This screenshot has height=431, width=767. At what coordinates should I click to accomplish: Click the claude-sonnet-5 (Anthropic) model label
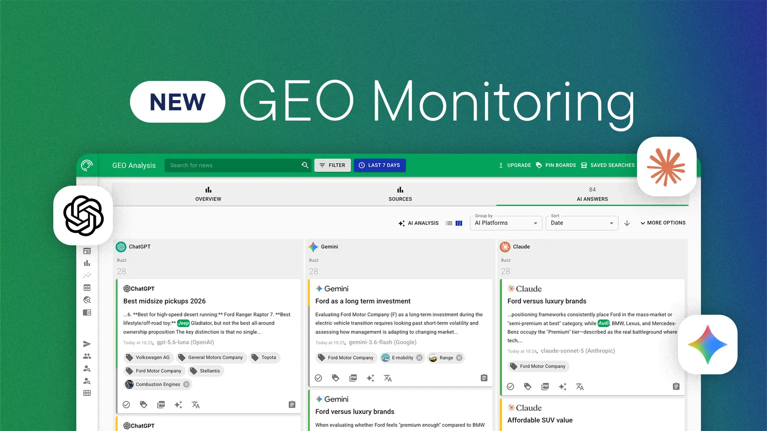click(x=578, y=351)
